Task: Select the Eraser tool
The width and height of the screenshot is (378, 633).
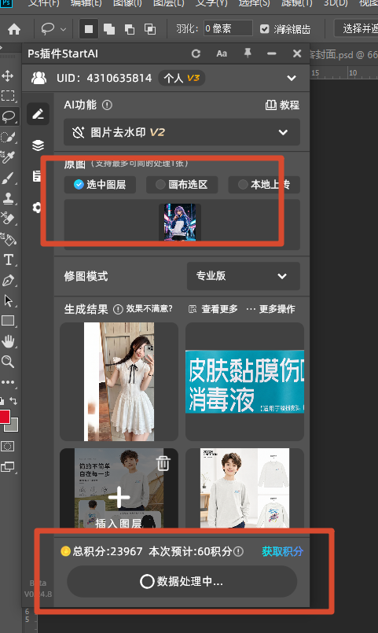Action: 8,219
